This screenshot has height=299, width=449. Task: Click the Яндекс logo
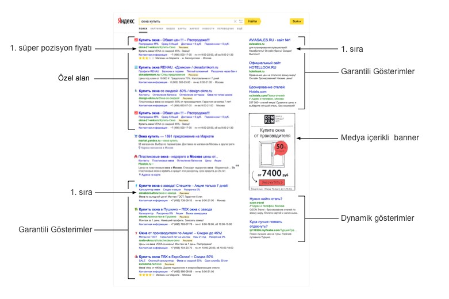pyautogui.click(x=126, y=21)
